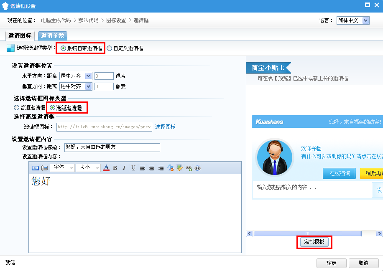Click the 定制模板 button
Screen dimensions: 383x271
[314, 242]
